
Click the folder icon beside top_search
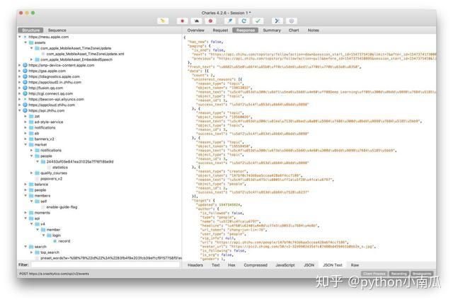click(38, 252)
